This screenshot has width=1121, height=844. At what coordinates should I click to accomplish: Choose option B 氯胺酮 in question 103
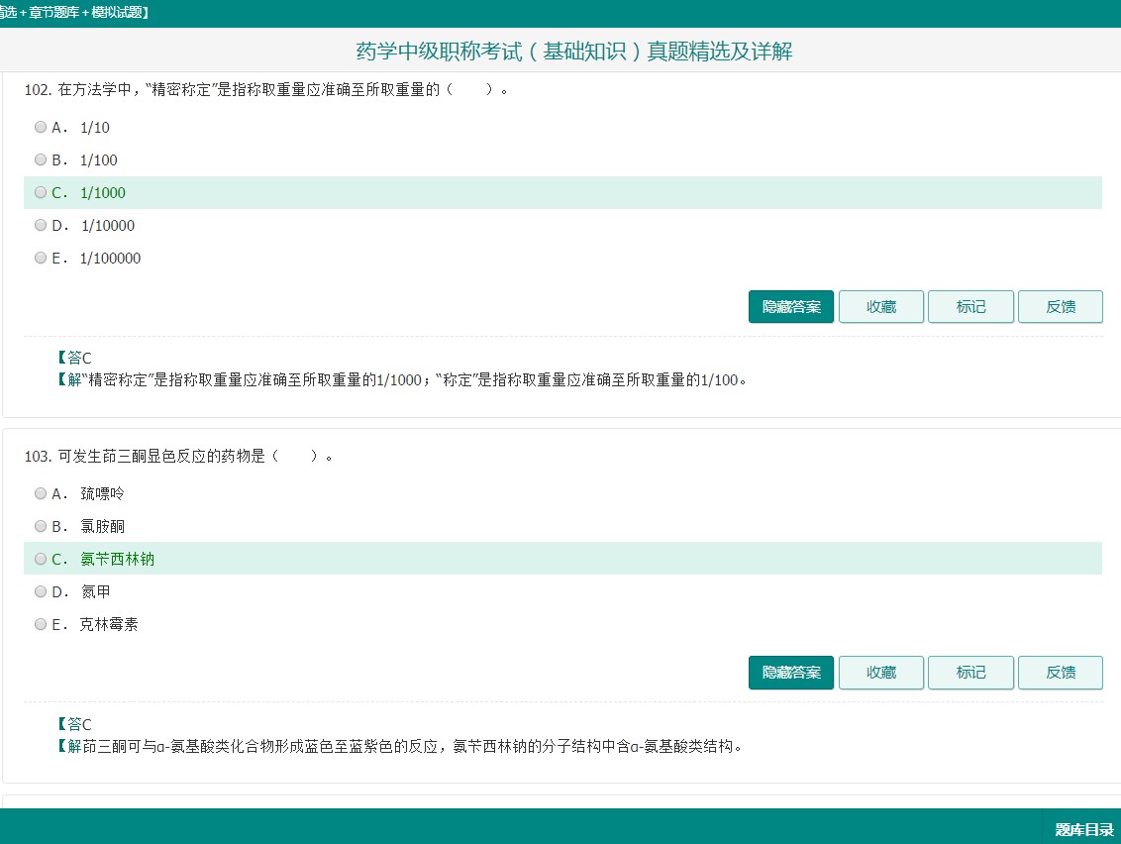point(41,526)
